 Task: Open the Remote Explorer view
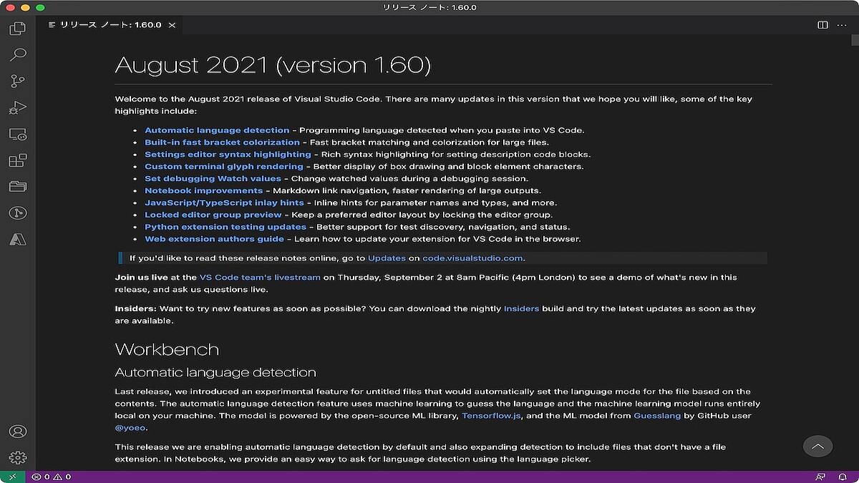[x=18, y=134]
